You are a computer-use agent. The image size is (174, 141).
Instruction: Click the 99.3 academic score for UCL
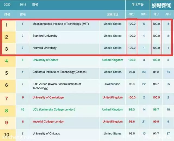(132, 109)
